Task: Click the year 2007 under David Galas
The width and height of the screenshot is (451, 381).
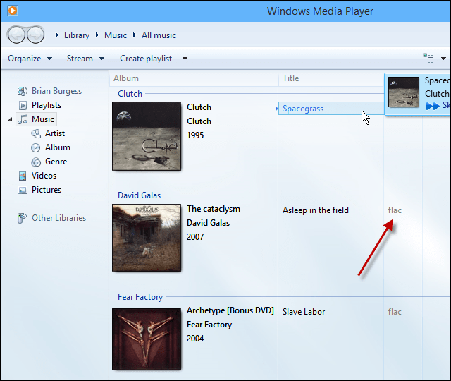Action: 195,237
